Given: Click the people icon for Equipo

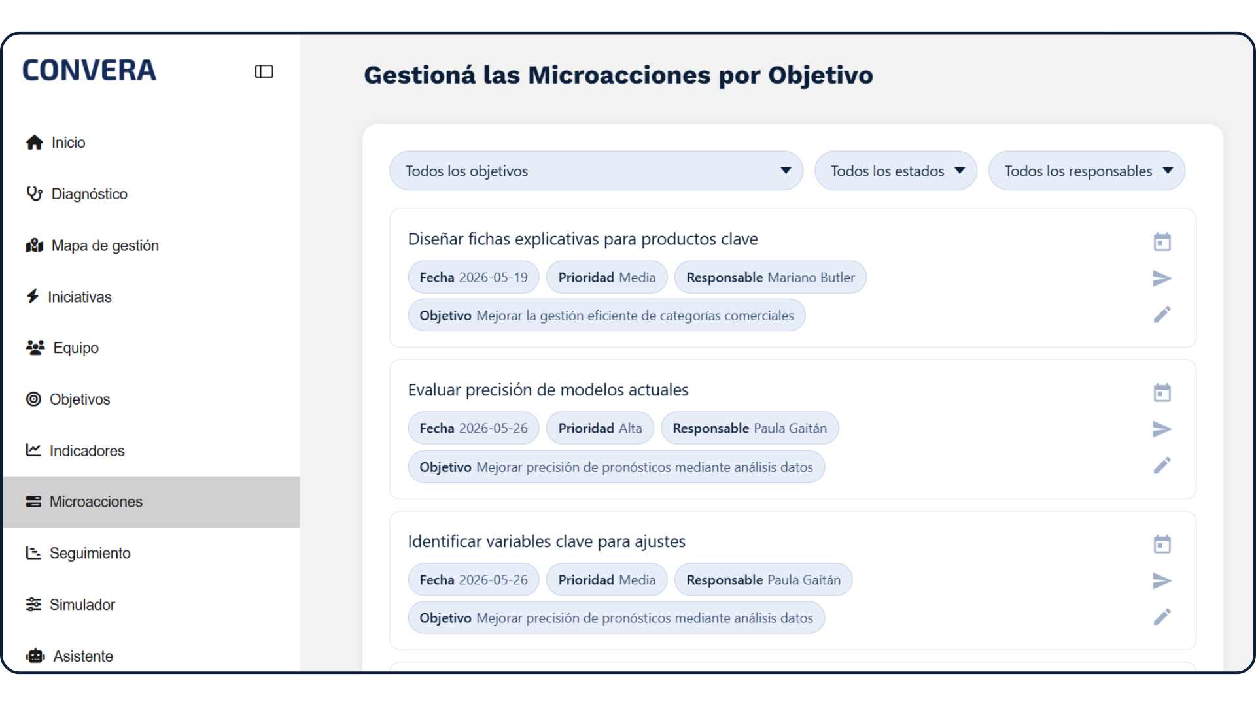Looking at the screenshot, I should 35,348.
